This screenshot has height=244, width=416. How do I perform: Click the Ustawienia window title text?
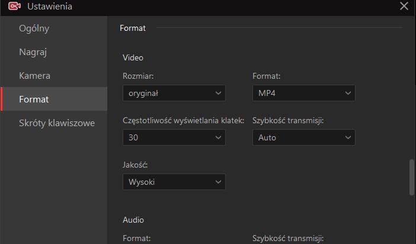[50, 6]
